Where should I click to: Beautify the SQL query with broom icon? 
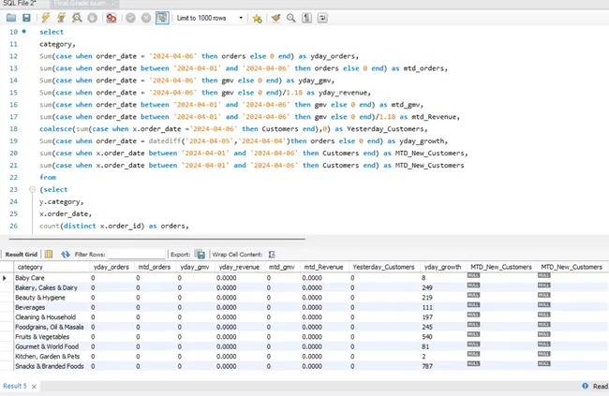[x=275, y=18]
